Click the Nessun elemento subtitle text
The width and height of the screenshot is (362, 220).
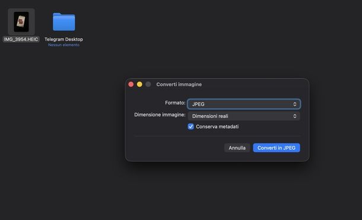(63, 45)
